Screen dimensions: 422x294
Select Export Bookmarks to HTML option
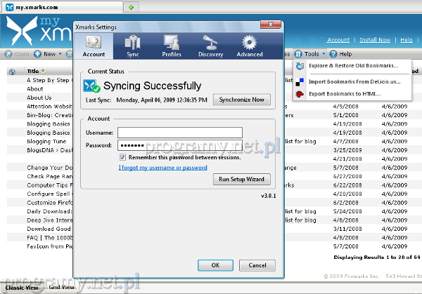click(x=344, y=93)
